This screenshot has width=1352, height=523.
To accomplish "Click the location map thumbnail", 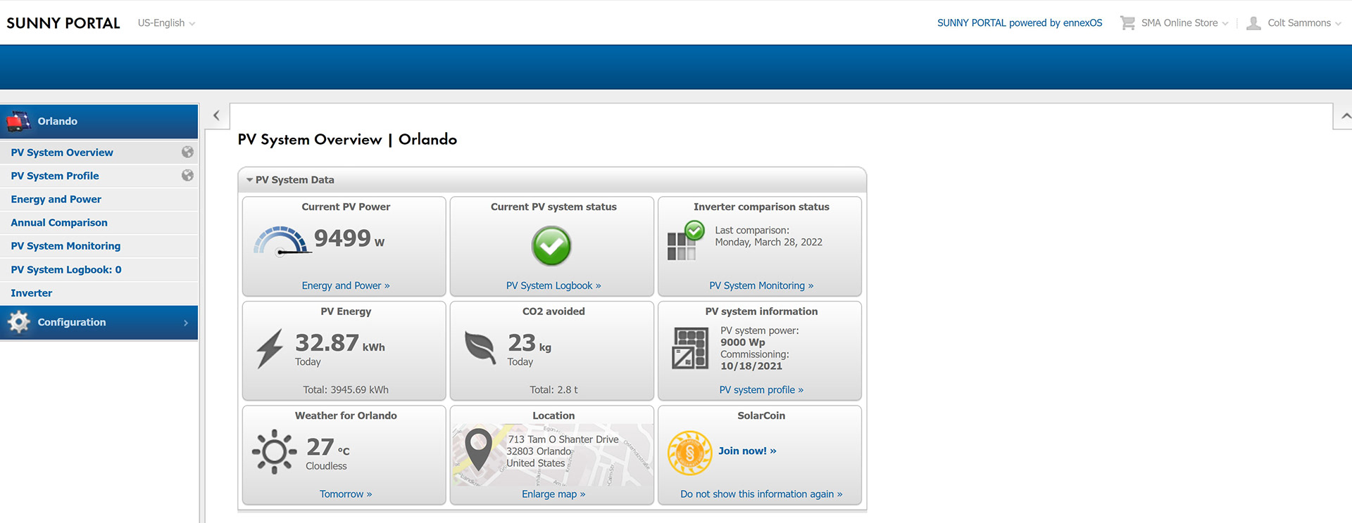I will [553, 455].
